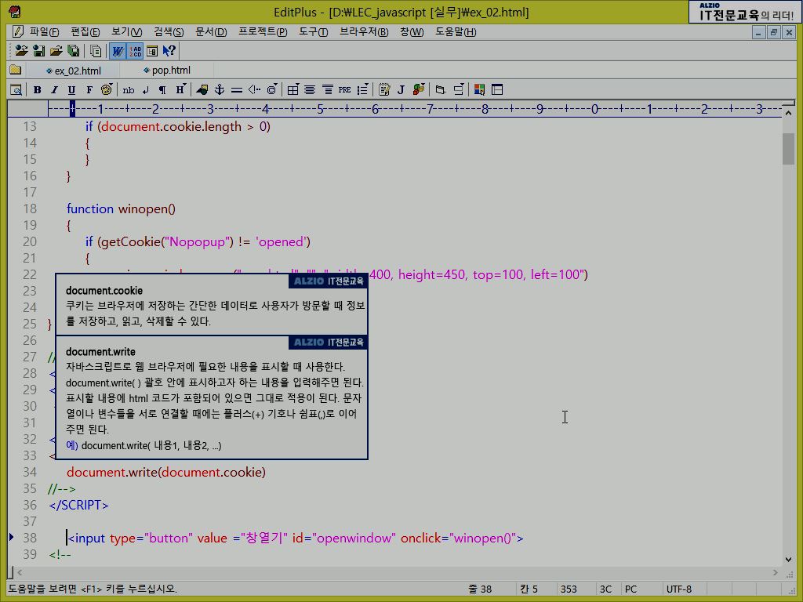Click line 18 function winopen() text
This screenshot has width=803, height=602.
[x=121, y=209]
